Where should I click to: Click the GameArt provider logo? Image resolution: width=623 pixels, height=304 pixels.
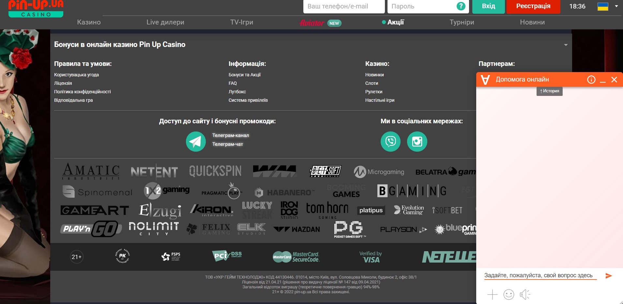click(x=95, y=210)
